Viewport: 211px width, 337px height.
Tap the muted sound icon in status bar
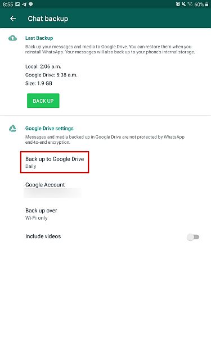click(x=183, y=4)
